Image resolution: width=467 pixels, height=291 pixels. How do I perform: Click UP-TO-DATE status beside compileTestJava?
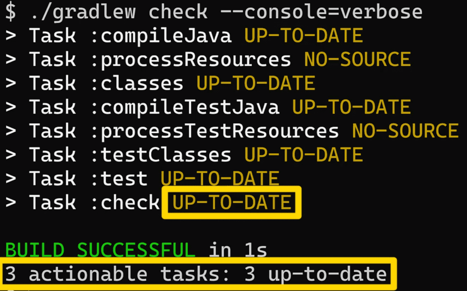352,107
